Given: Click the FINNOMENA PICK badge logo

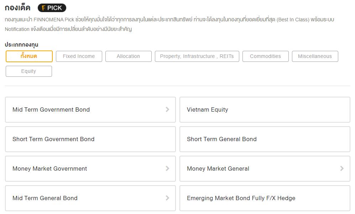Looking at the screenshot, I should tap(52, 8).
